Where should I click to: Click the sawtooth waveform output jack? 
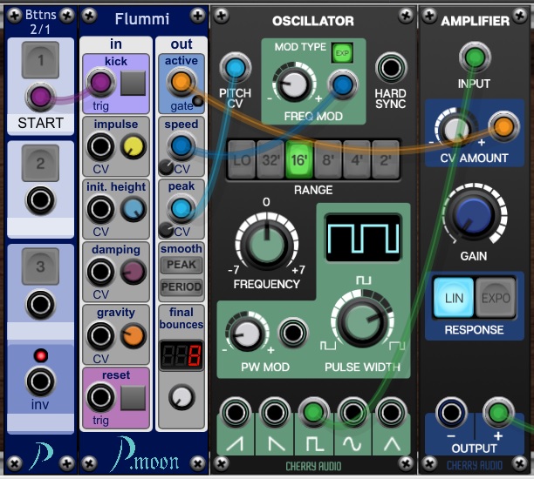pyautogui.click(x=236, y=413)
